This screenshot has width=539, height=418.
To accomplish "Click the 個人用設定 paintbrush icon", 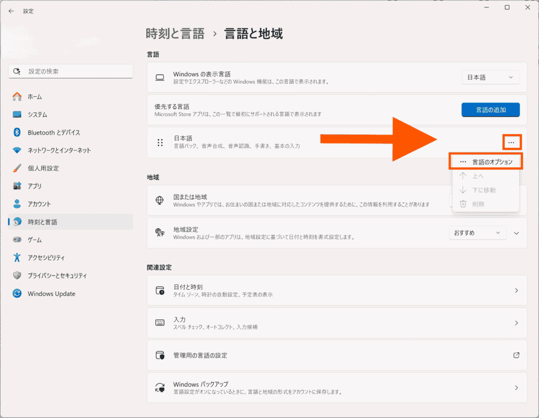I will click(x=17, y=168).
